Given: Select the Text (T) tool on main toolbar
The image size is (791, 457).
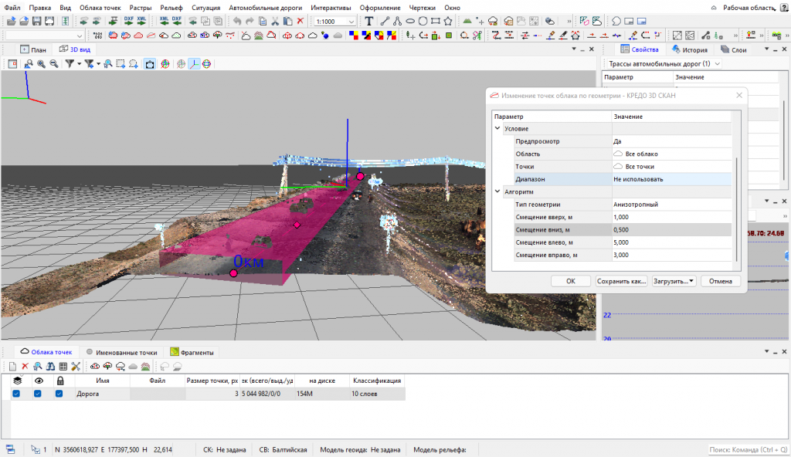Looking at the screenshot, I should 369,21.
